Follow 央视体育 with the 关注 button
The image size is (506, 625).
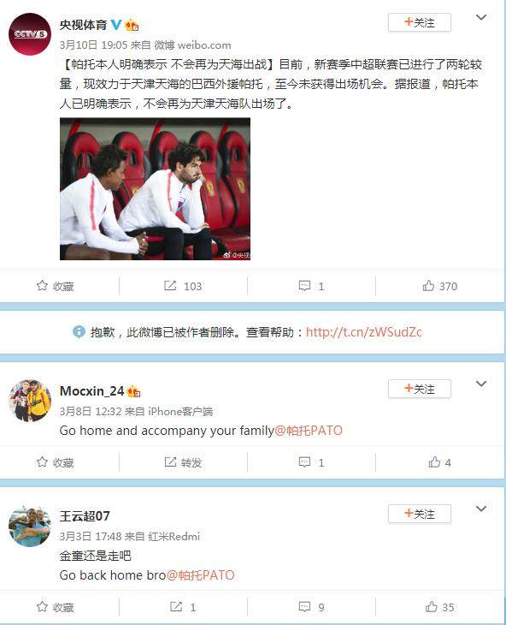pos(420,22)
